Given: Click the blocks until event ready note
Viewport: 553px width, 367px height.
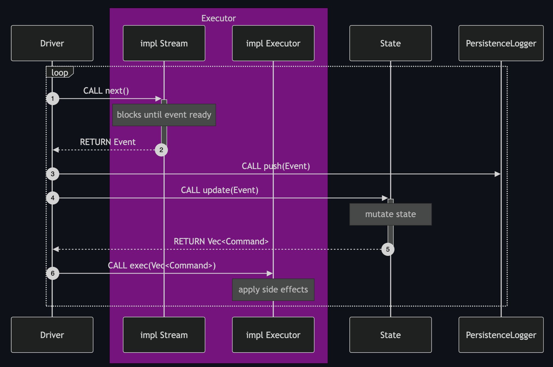Looking at the screenshot, I should [164, 115].
